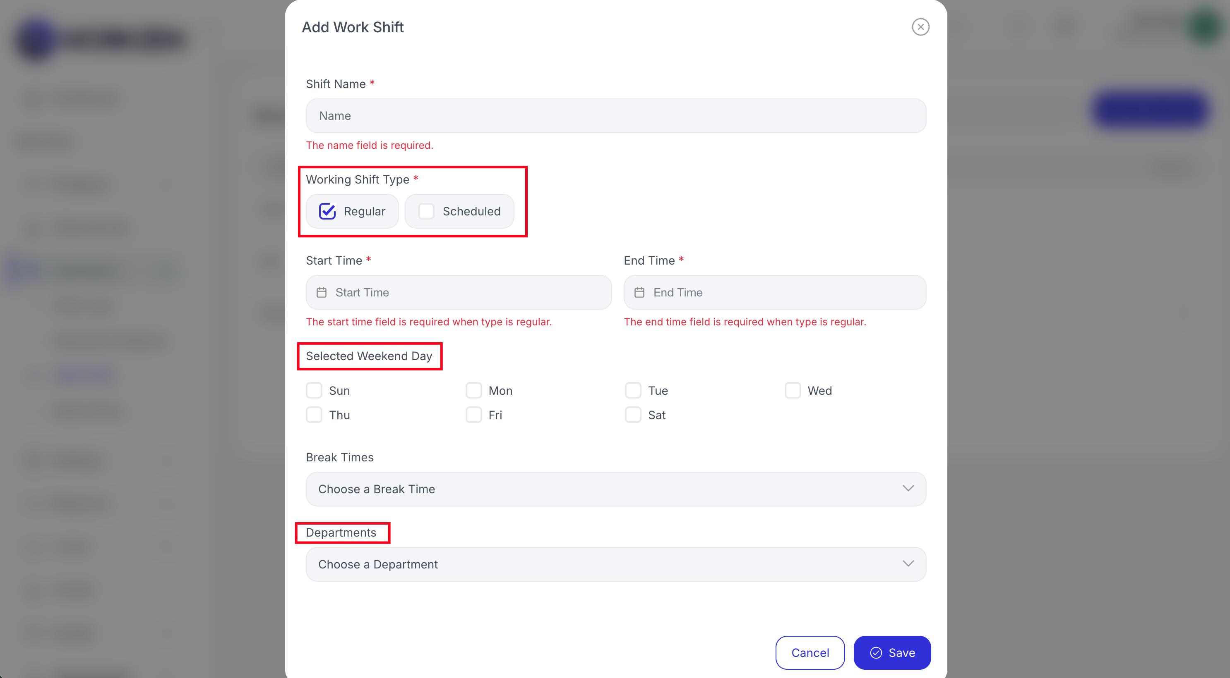Tick the Wed checkbox
The height and width of the screenshot is (678, 1230).
tap(792, 390)
